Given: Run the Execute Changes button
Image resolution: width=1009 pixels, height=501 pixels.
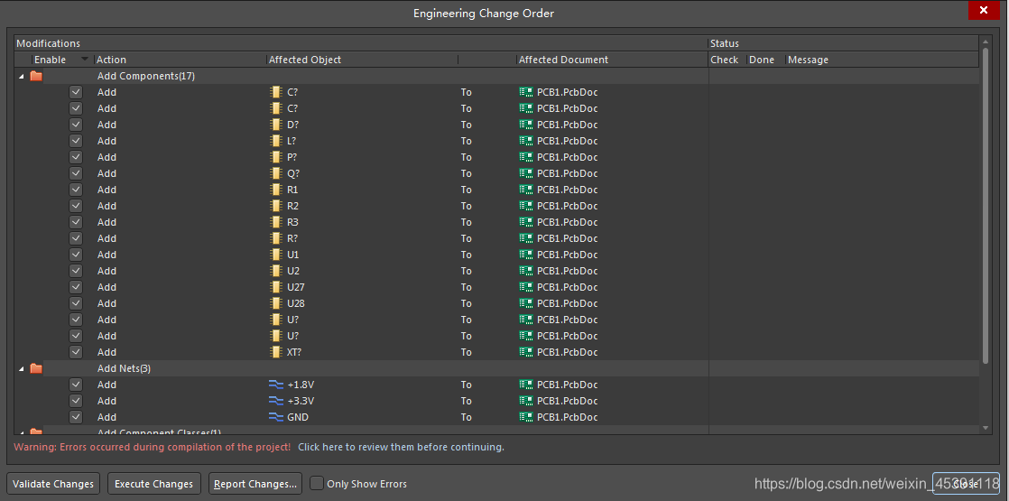Looking at the screenshot, I should pos(153,484).
